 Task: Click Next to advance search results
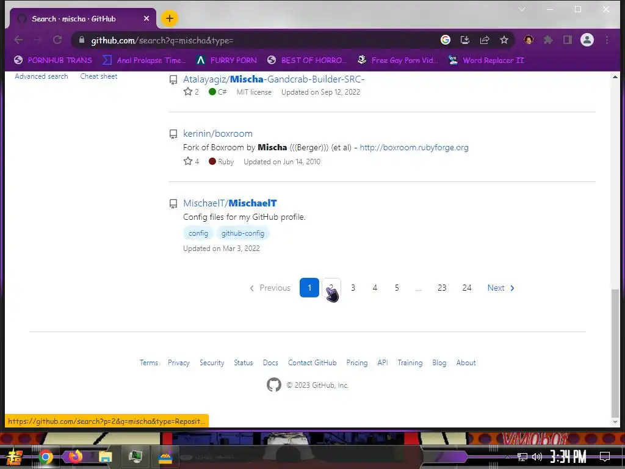[x=500, y=288]
